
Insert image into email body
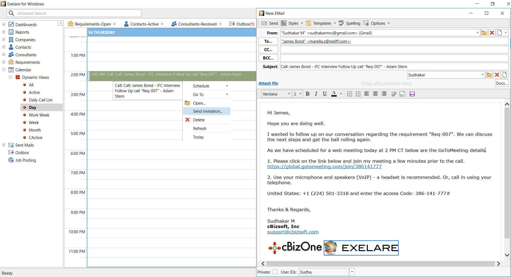tap(402, 94)
